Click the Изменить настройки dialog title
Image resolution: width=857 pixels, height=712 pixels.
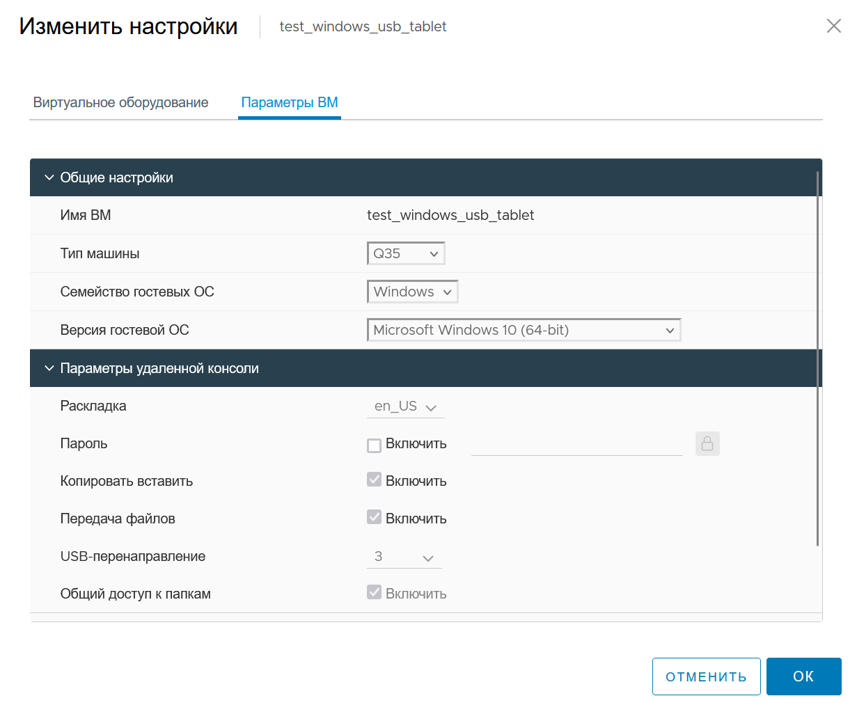[129, 26]
